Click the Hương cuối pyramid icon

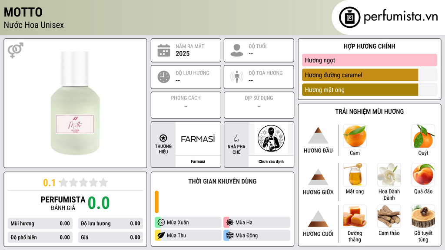pos(318,219)
